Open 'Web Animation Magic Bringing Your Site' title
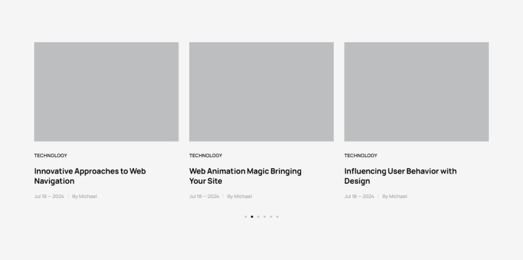Screen dimensions: 523x260 (245, 176)
